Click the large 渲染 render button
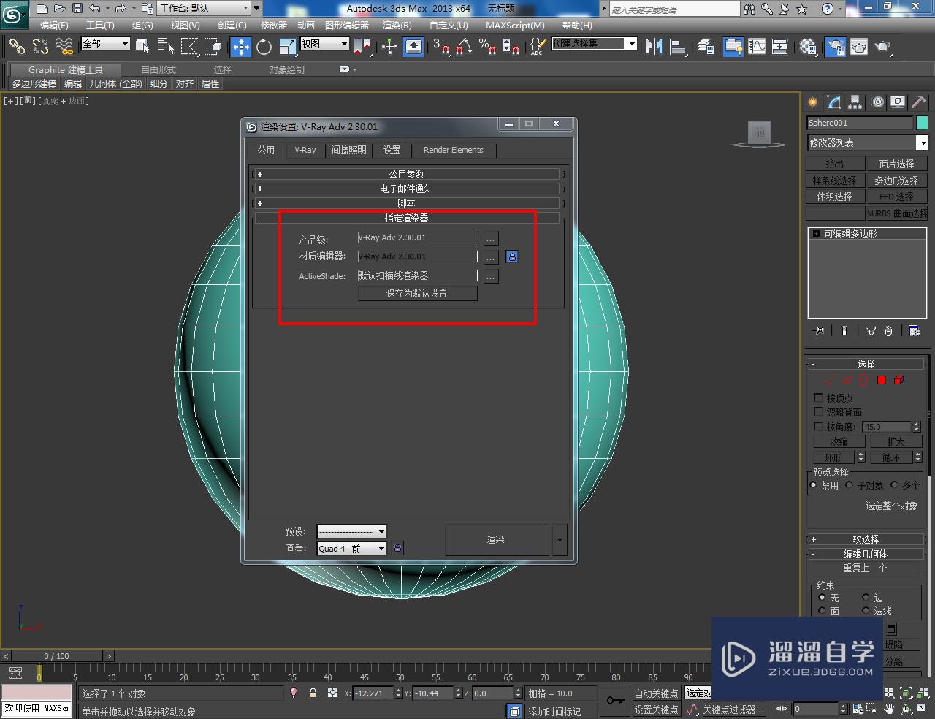 pyautogui.click(x=496, y=539)
